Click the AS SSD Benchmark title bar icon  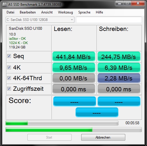point(5,4)
